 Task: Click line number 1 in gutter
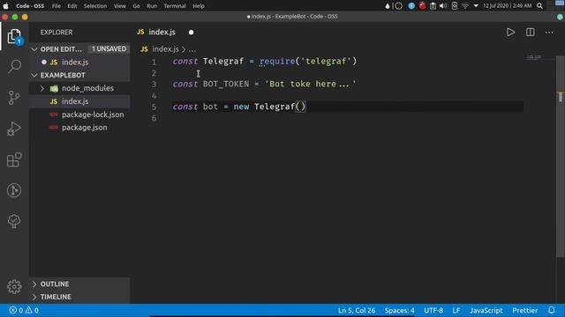(154, 62)
